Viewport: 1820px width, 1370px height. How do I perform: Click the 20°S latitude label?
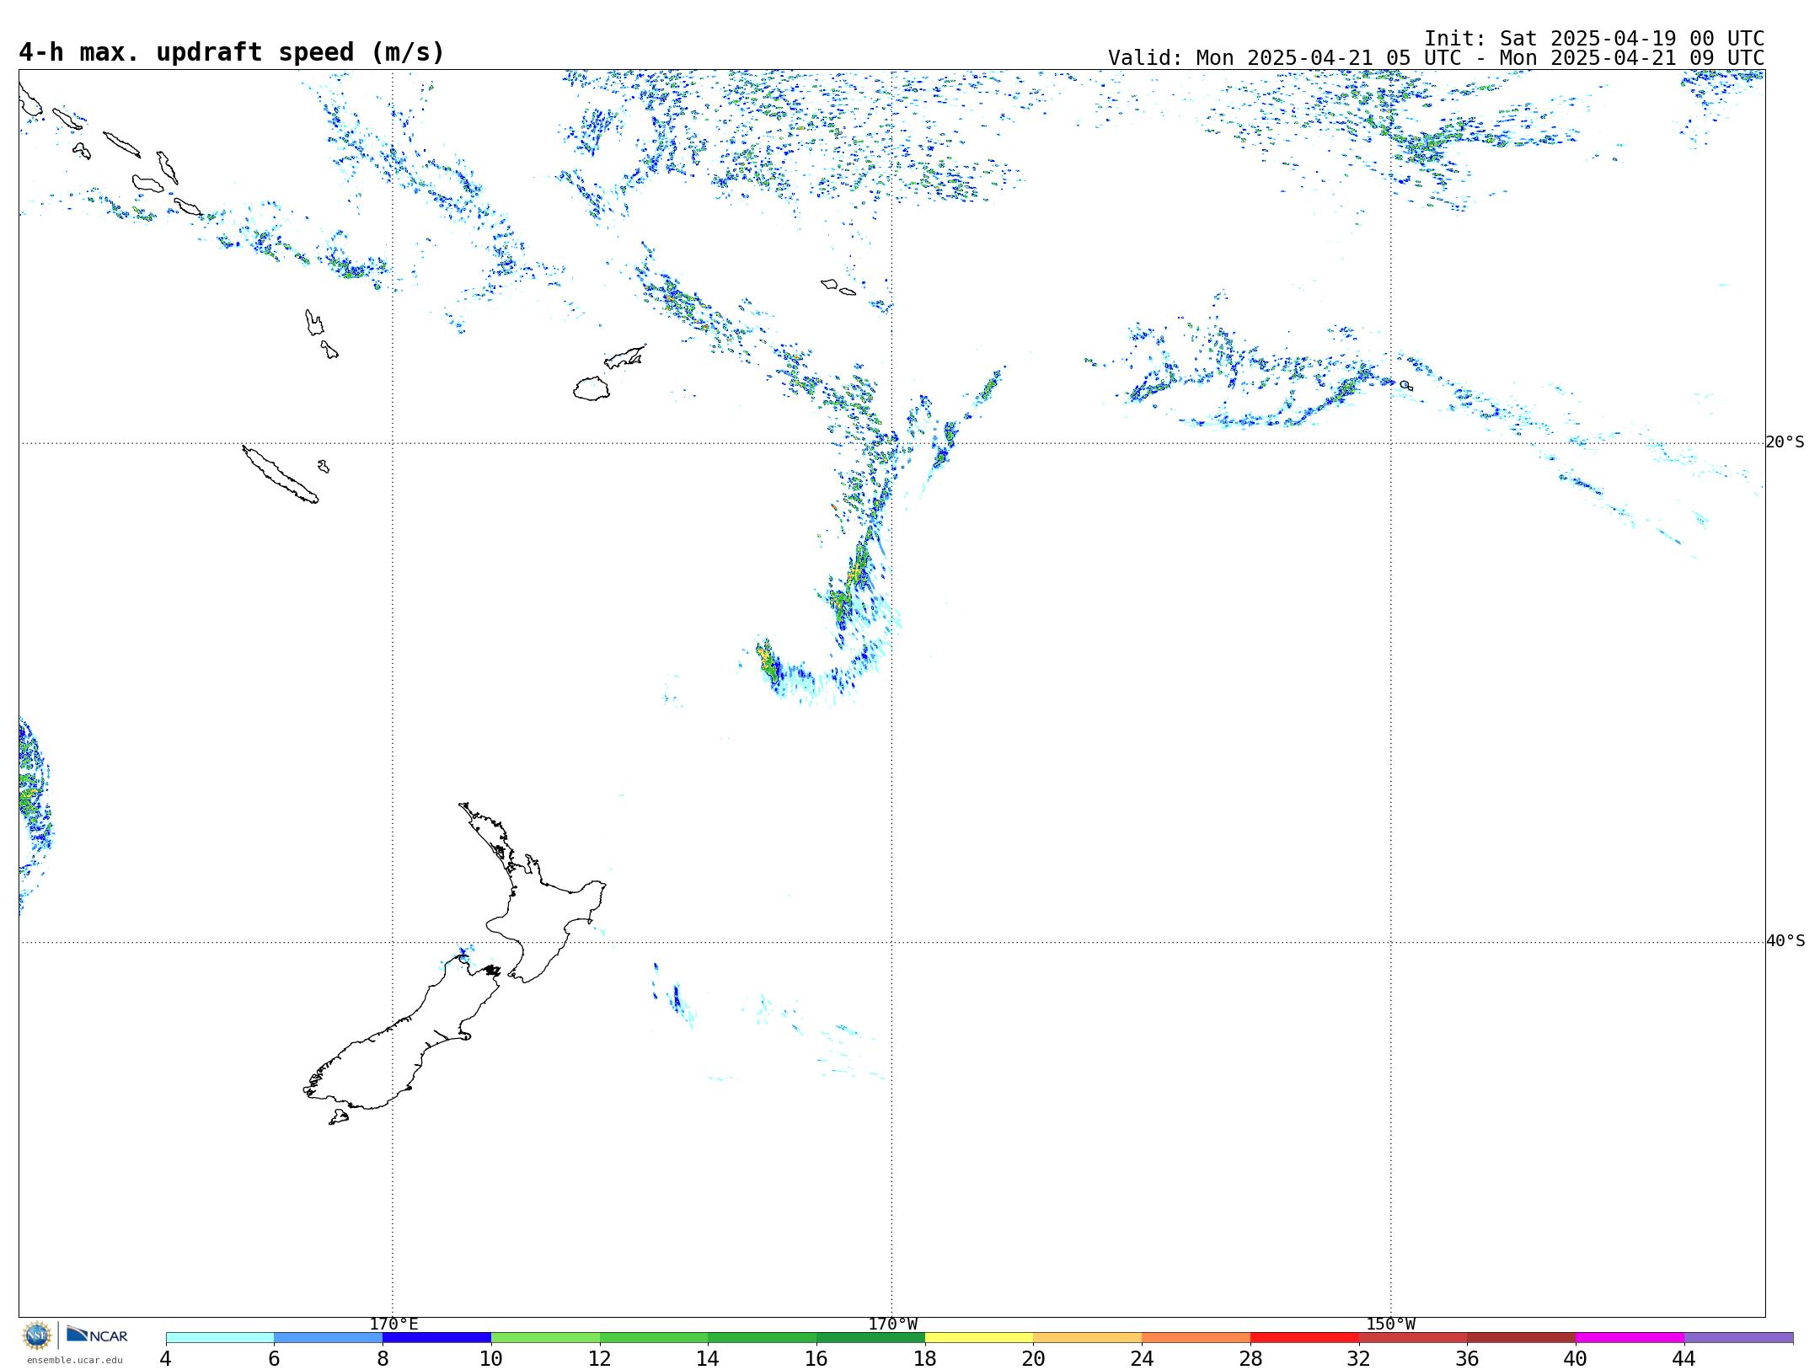pos(1785,442)
